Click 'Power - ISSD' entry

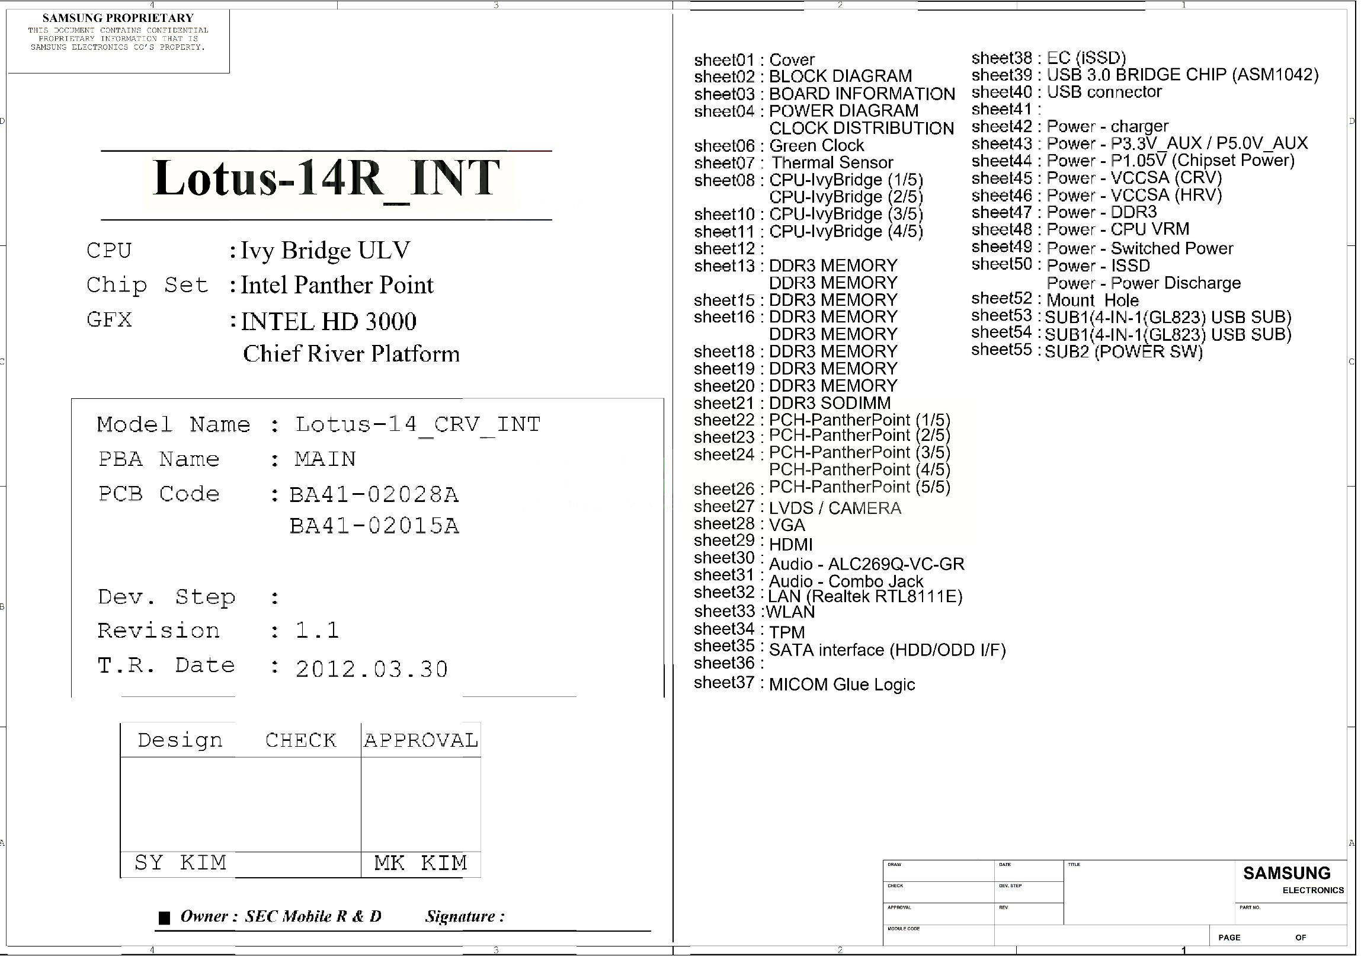click(1099, 266)
